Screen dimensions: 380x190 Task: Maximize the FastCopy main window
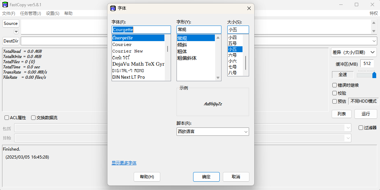coord(357,4)
